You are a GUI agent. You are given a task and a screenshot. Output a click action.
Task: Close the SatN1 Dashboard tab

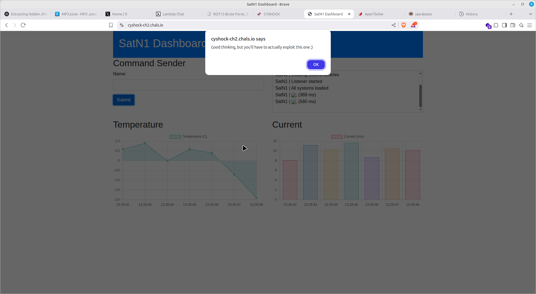click(349, 14)
